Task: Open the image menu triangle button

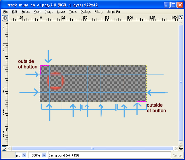Action: pyautogui.click(x=5, y=18)
